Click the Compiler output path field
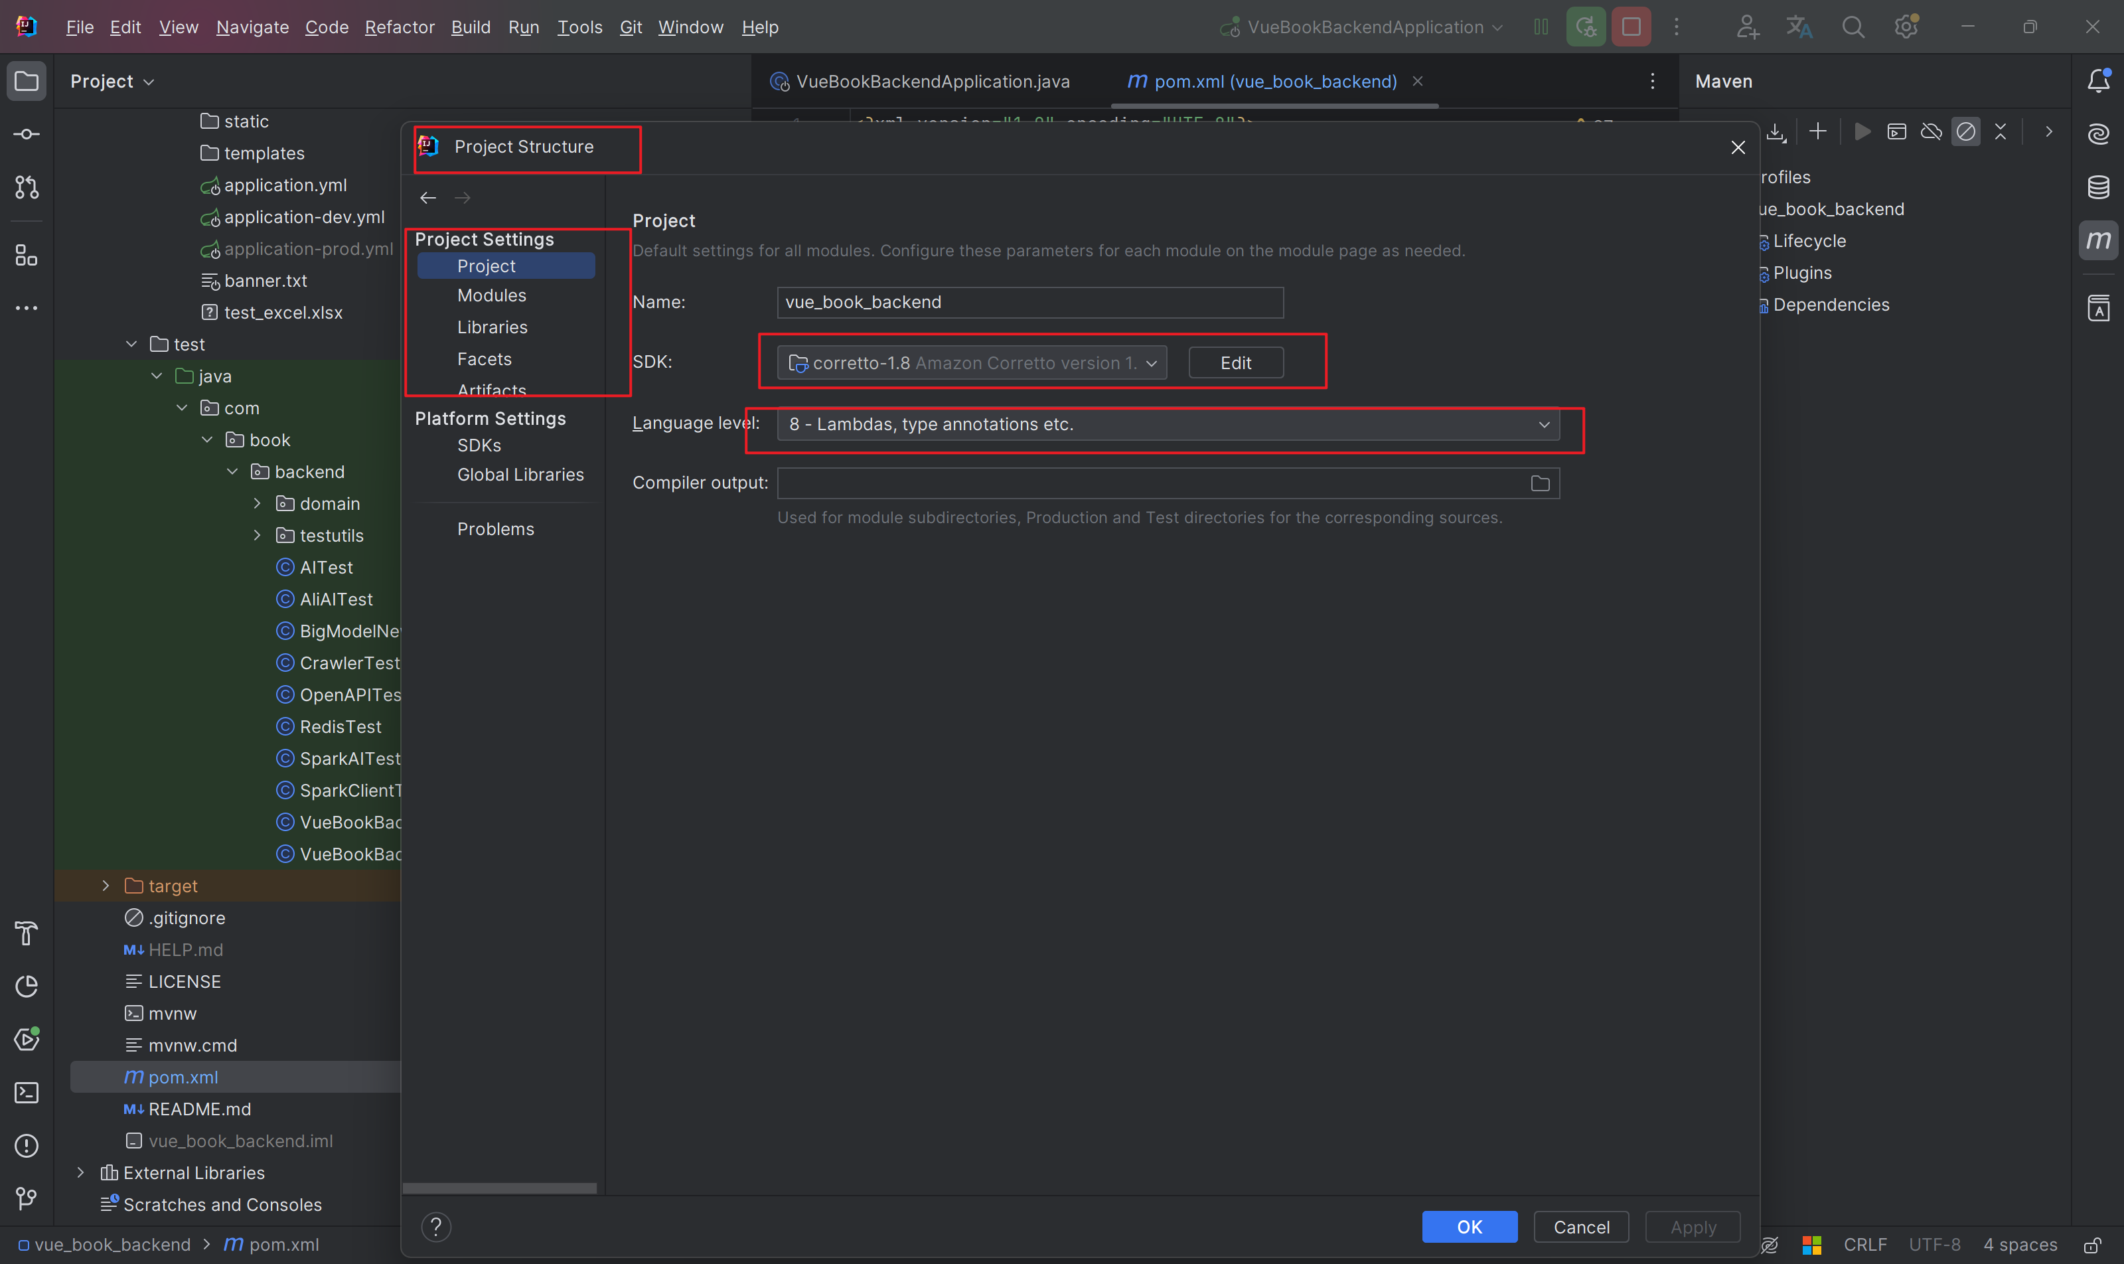This screenshot has height=1264, width=2124. point(1150,483)
